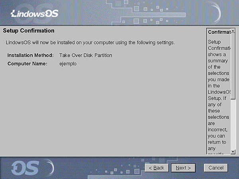Image resolution: width=239 pixels, height=179 pixels.
Task: Click the bold 'Confirmat' help panel title
Action: 219,32
